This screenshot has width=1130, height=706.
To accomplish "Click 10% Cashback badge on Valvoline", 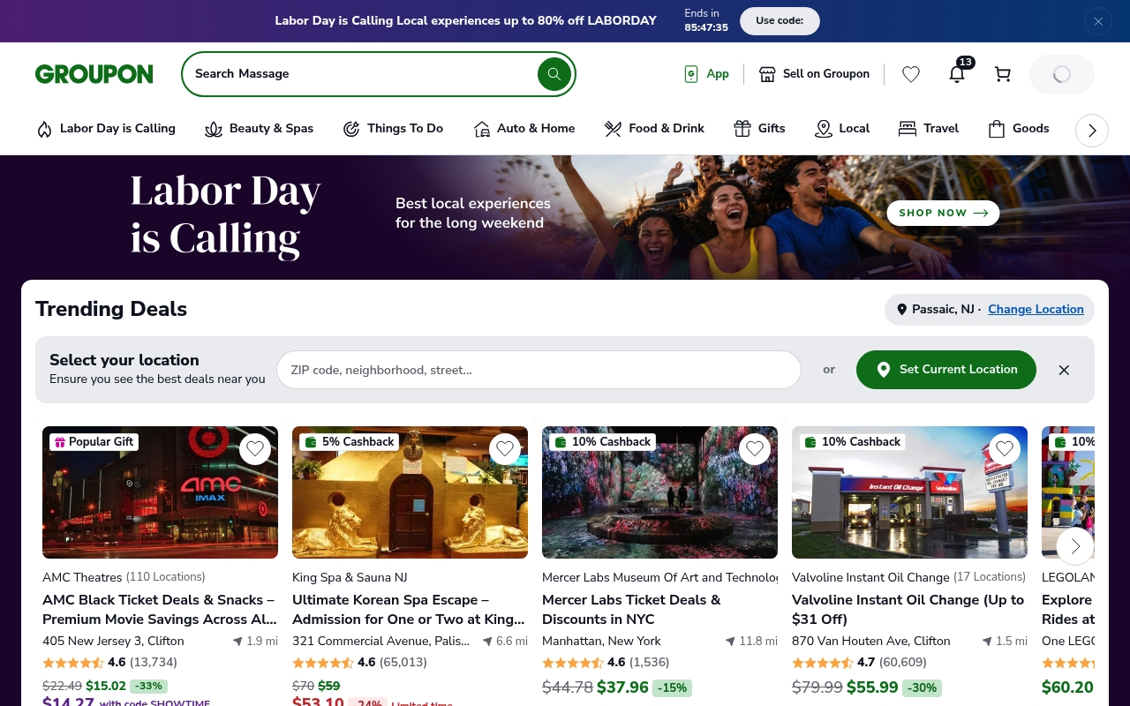I will point(853,442).
